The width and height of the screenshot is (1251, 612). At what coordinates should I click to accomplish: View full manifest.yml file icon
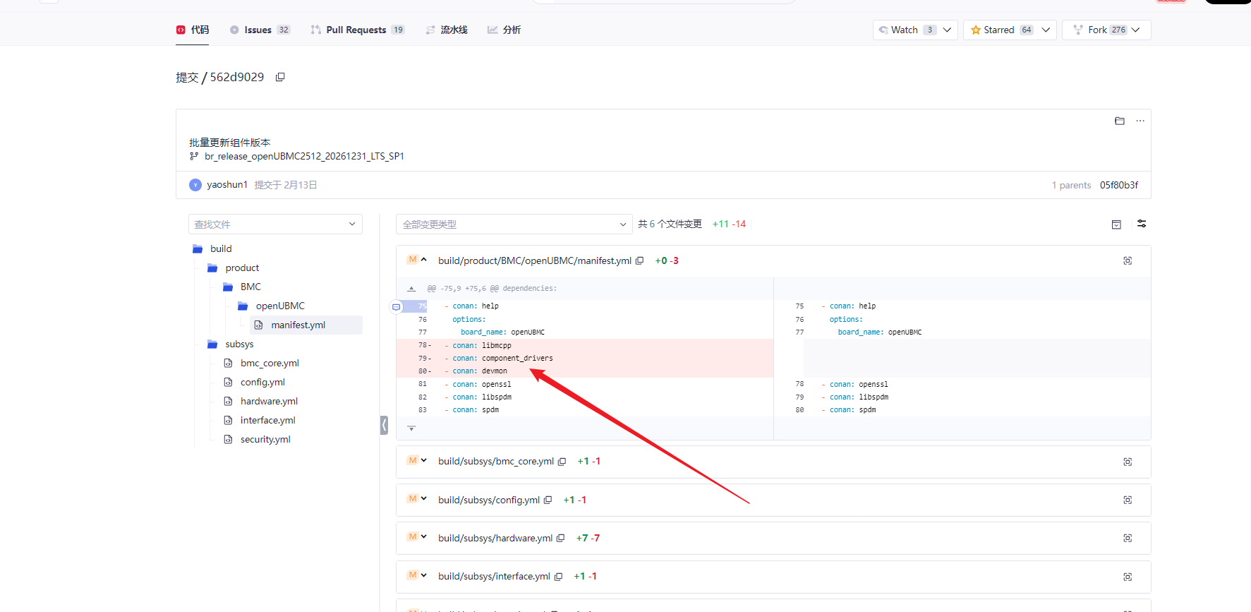tap(1128, 260)
